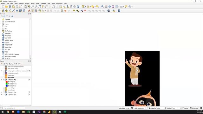Click the 'Type to locate' search field
Screen dimensions: 203x114
pos(13,108)
